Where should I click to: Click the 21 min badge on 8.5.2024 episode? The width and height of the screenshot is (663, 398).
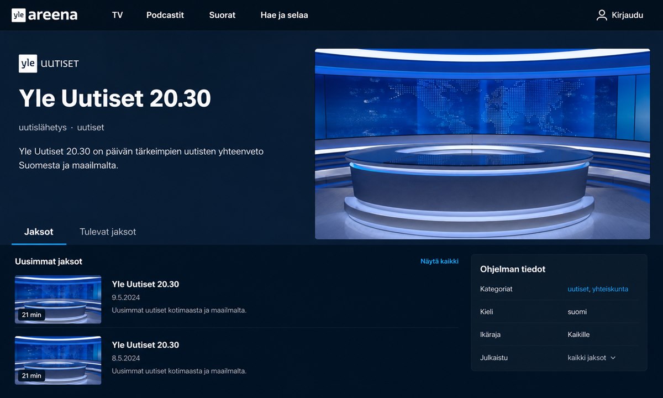(31, 376)
